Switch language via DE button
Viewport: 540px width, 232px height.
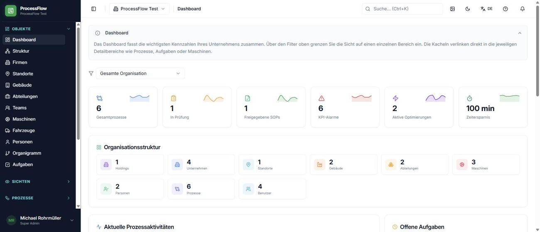[x=486, y=9]
